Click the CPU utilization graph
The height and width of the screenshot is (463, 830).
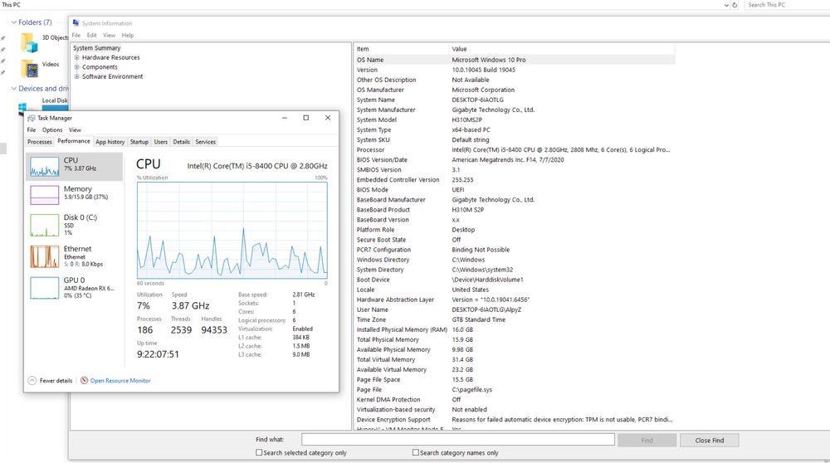coord(232,230)
